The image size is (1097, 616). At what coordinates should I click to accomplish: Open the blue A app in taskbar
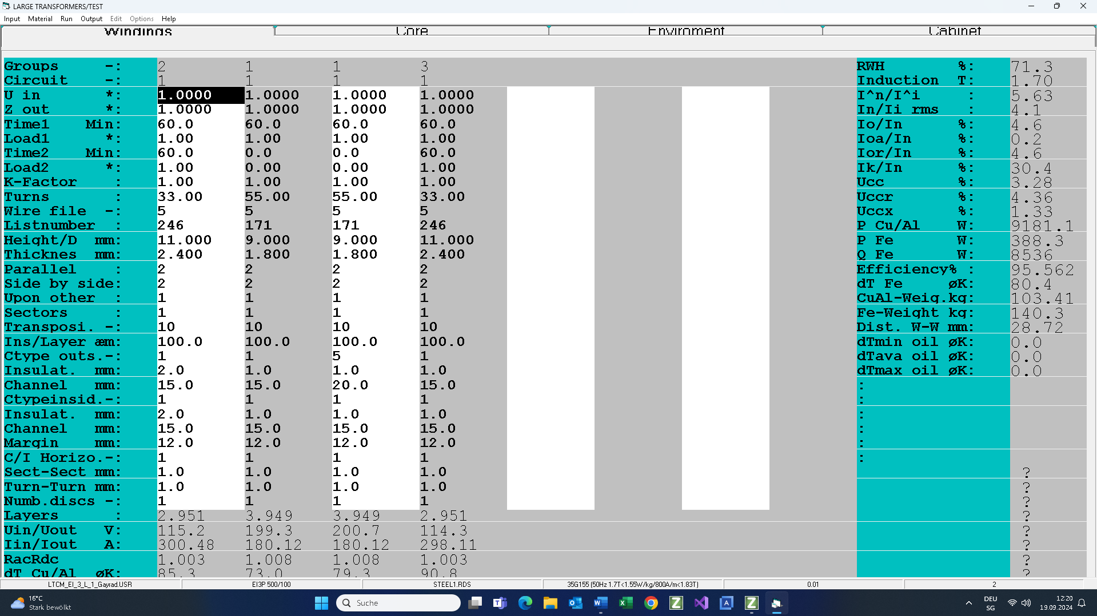coord(727,603)
